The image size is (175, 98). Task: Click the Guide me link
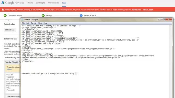136,10
